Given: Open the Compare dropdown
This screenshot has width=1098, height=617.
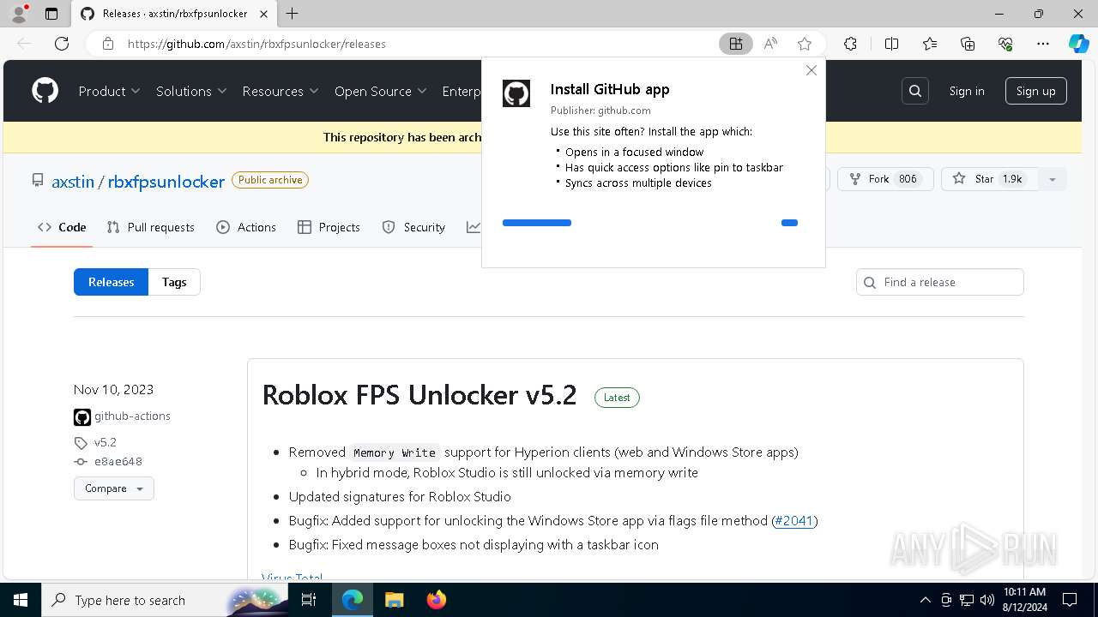Looking at the screenshot, I should pos(114,488).
